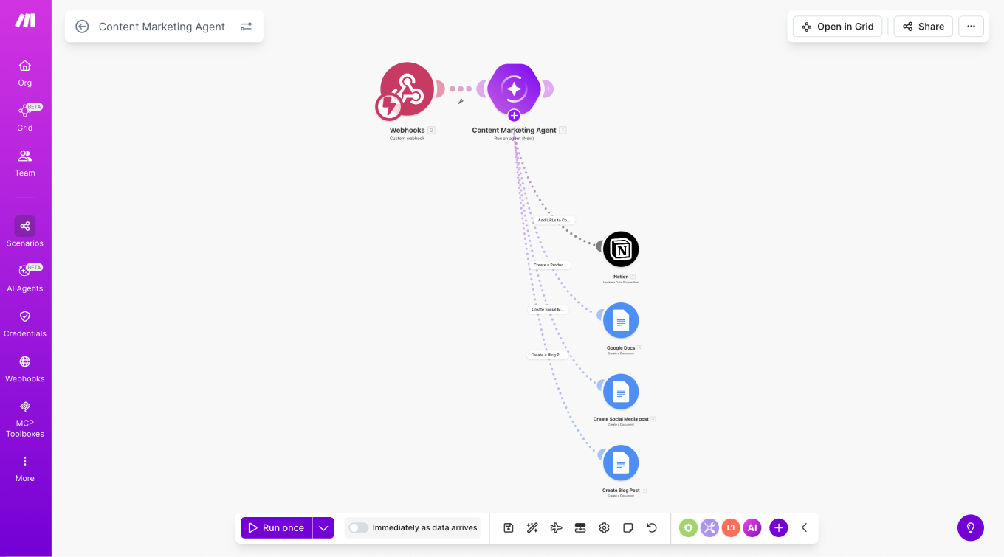This screenshot has height=557, width=1004.
Task: Open the wrench on the Webhooks connection
Action: tap(461, 102)
